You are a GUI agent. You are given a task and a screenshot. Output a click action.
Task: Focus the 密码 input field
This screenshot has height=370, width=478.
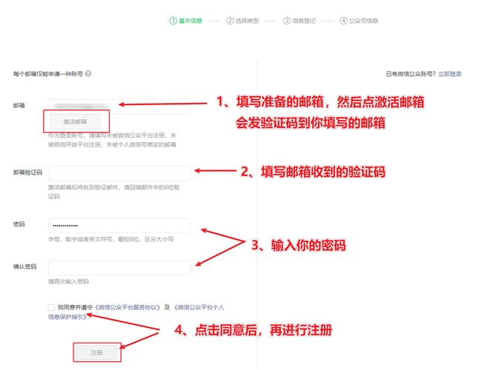pyautogui.click(x=119, y=226)
